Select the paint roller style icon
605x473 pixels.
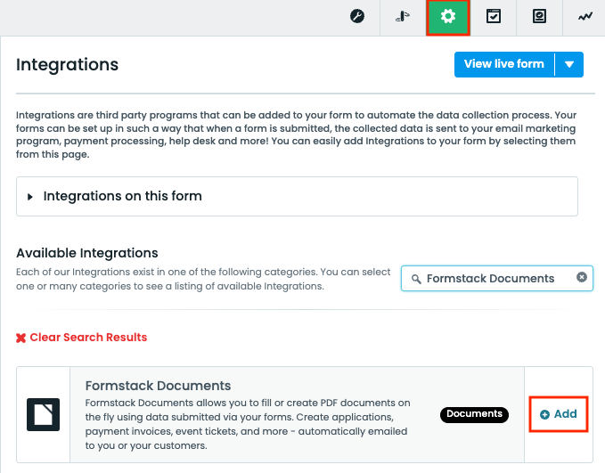click(x=403, y=16)
